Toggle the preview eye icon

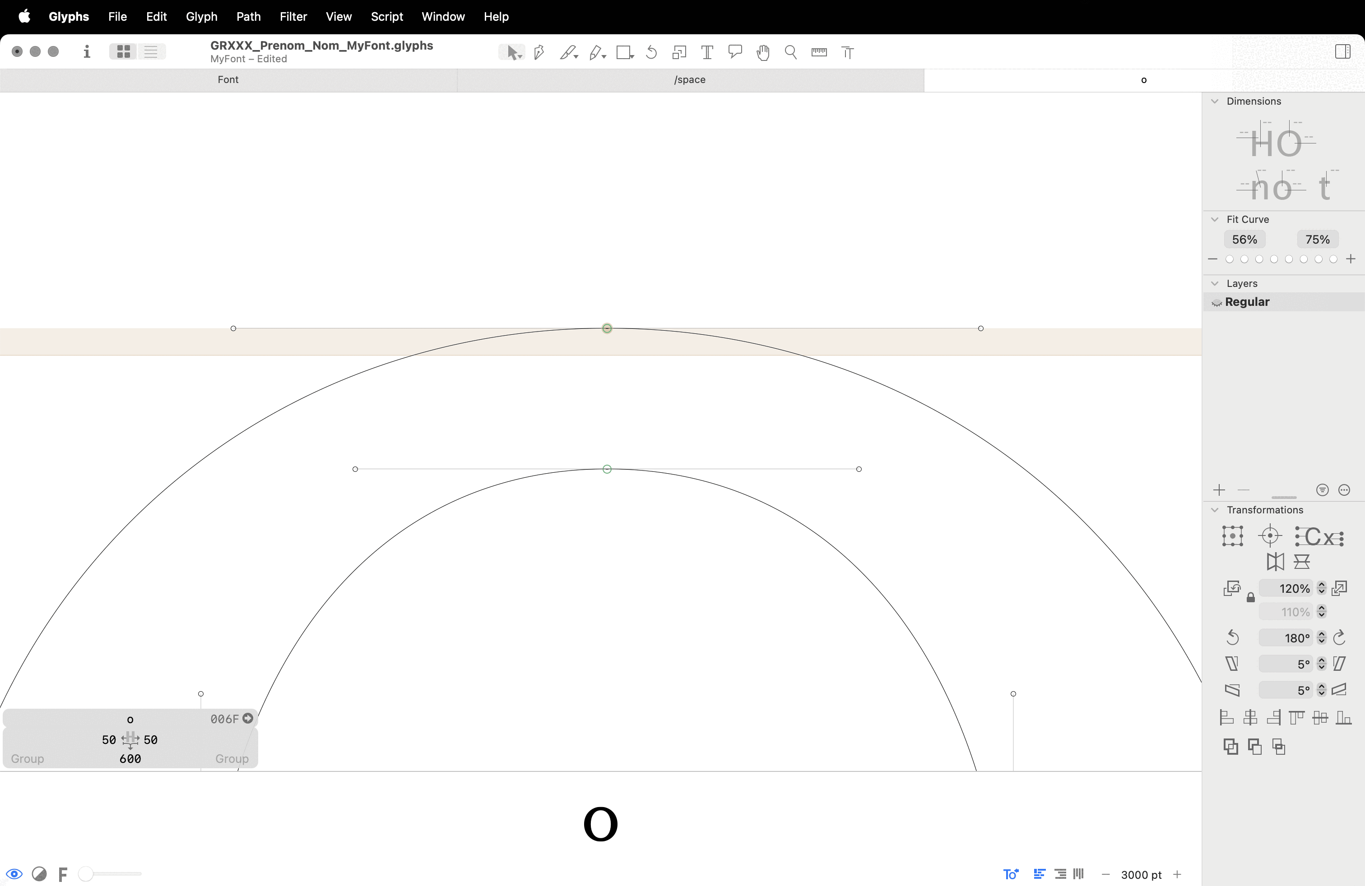coord(14,874)
